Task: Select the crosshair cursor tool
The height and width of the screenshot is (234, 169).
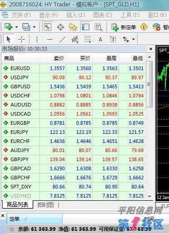Action: point(21,40)
